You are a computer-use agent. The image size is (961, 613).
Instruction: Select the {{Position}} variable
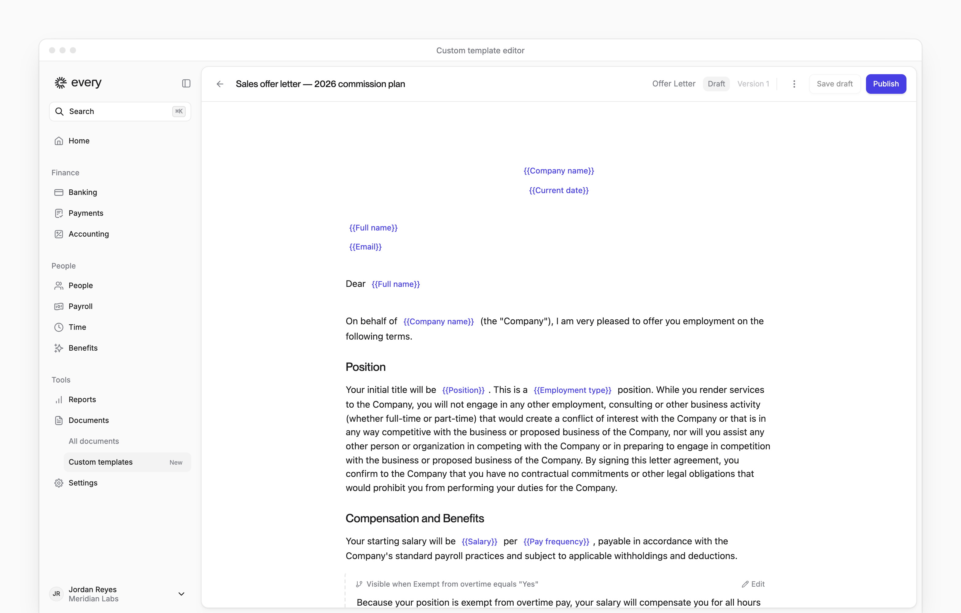(x=463, y=390)
